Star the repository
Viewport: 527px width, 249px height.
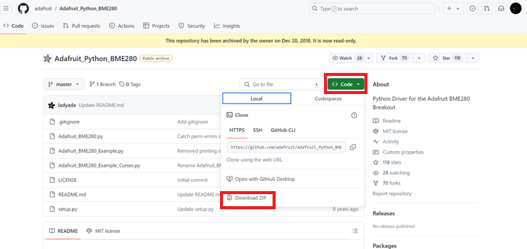point(447,58)
